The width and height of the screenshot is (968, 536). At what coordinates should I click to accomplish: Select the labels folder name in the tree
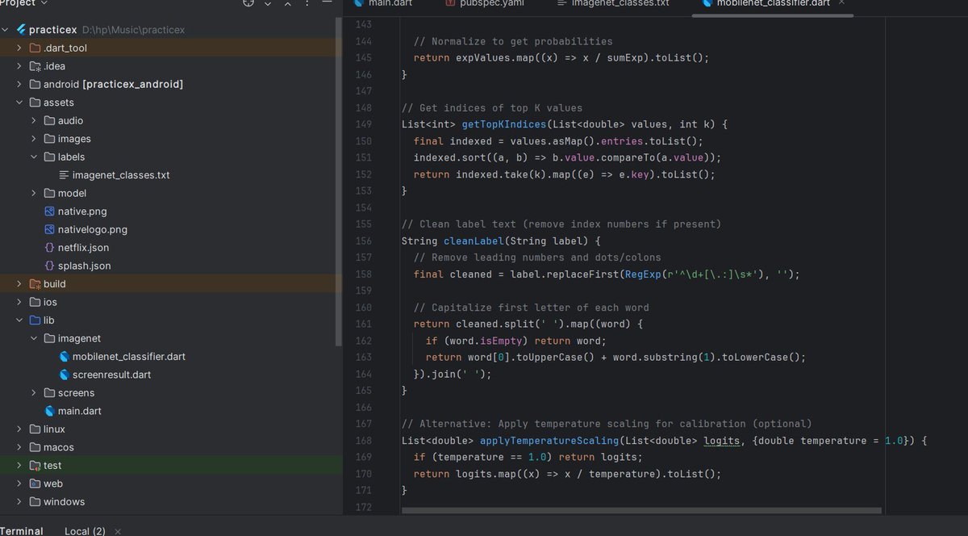[x=71, y=157]
